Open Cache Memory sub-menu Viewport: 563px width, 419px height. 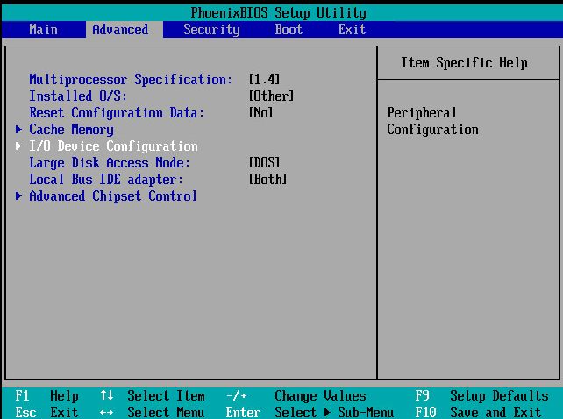point(71,129)
